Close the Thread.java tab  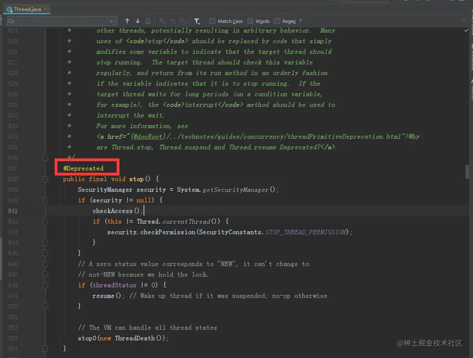[46, 9]
